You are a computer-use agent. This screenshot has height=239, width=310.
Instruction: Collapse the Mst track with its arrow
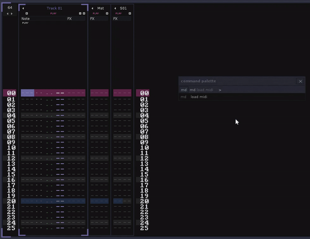tap(92, 8)
